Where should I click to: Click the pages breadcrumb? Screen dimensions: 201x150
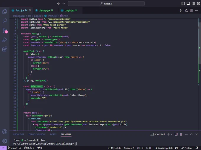click(x=38, y=16)
